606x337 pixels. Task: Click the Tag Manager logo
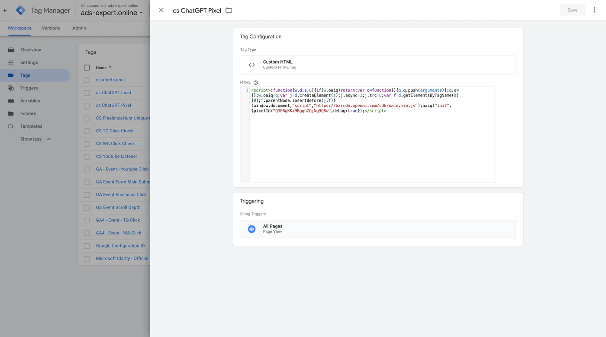[x=21, y=10]
